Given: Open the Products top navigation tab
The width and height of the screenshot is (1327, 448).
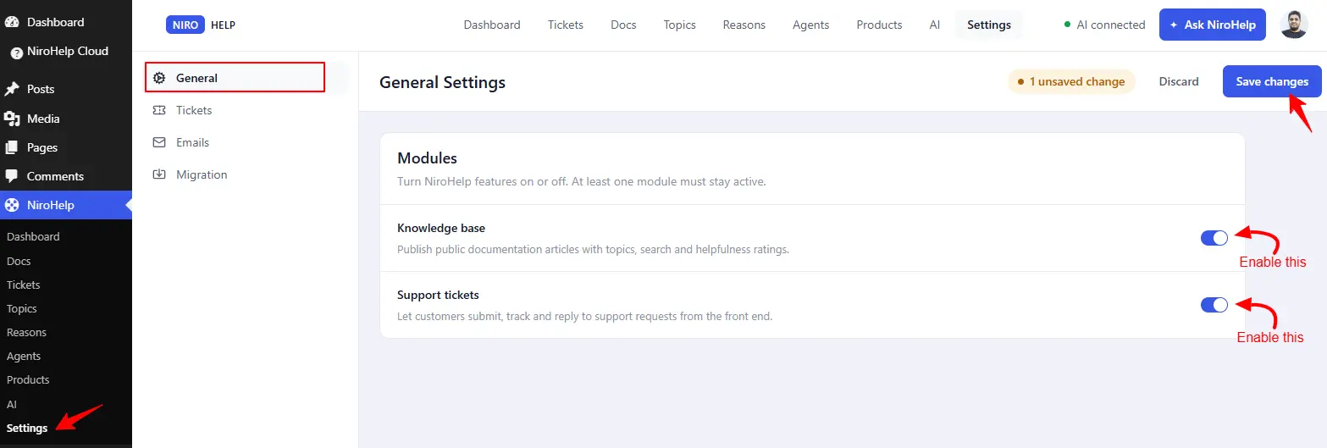Looking at the screenshot, I should [x=879, y=25].
